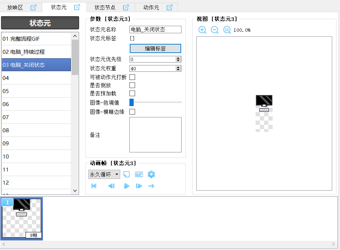The width and height of the screenshot is (340, 250).
Task: Select 02 电脑_持续过程 in the list
Action: pyautogui.click(x=36, y=52)
